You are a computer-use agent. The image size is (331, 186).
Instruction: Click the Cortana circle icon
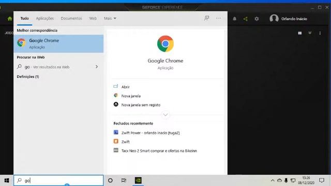[x=110, y=180]
